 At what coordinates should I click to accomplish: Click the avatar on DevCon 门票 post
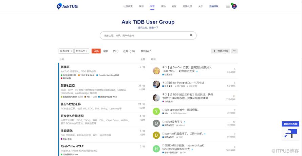(x=156, y=71)
